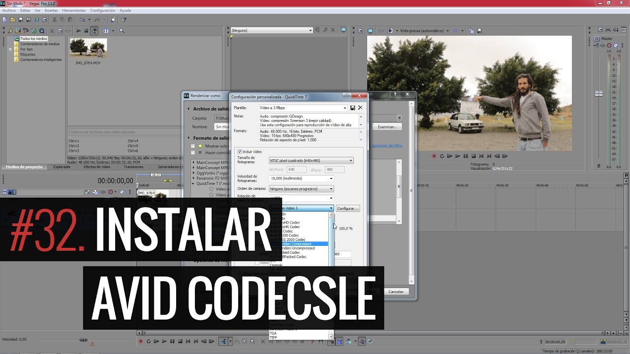Select Avid Meridien Compressed codec in list

[299, 244]
